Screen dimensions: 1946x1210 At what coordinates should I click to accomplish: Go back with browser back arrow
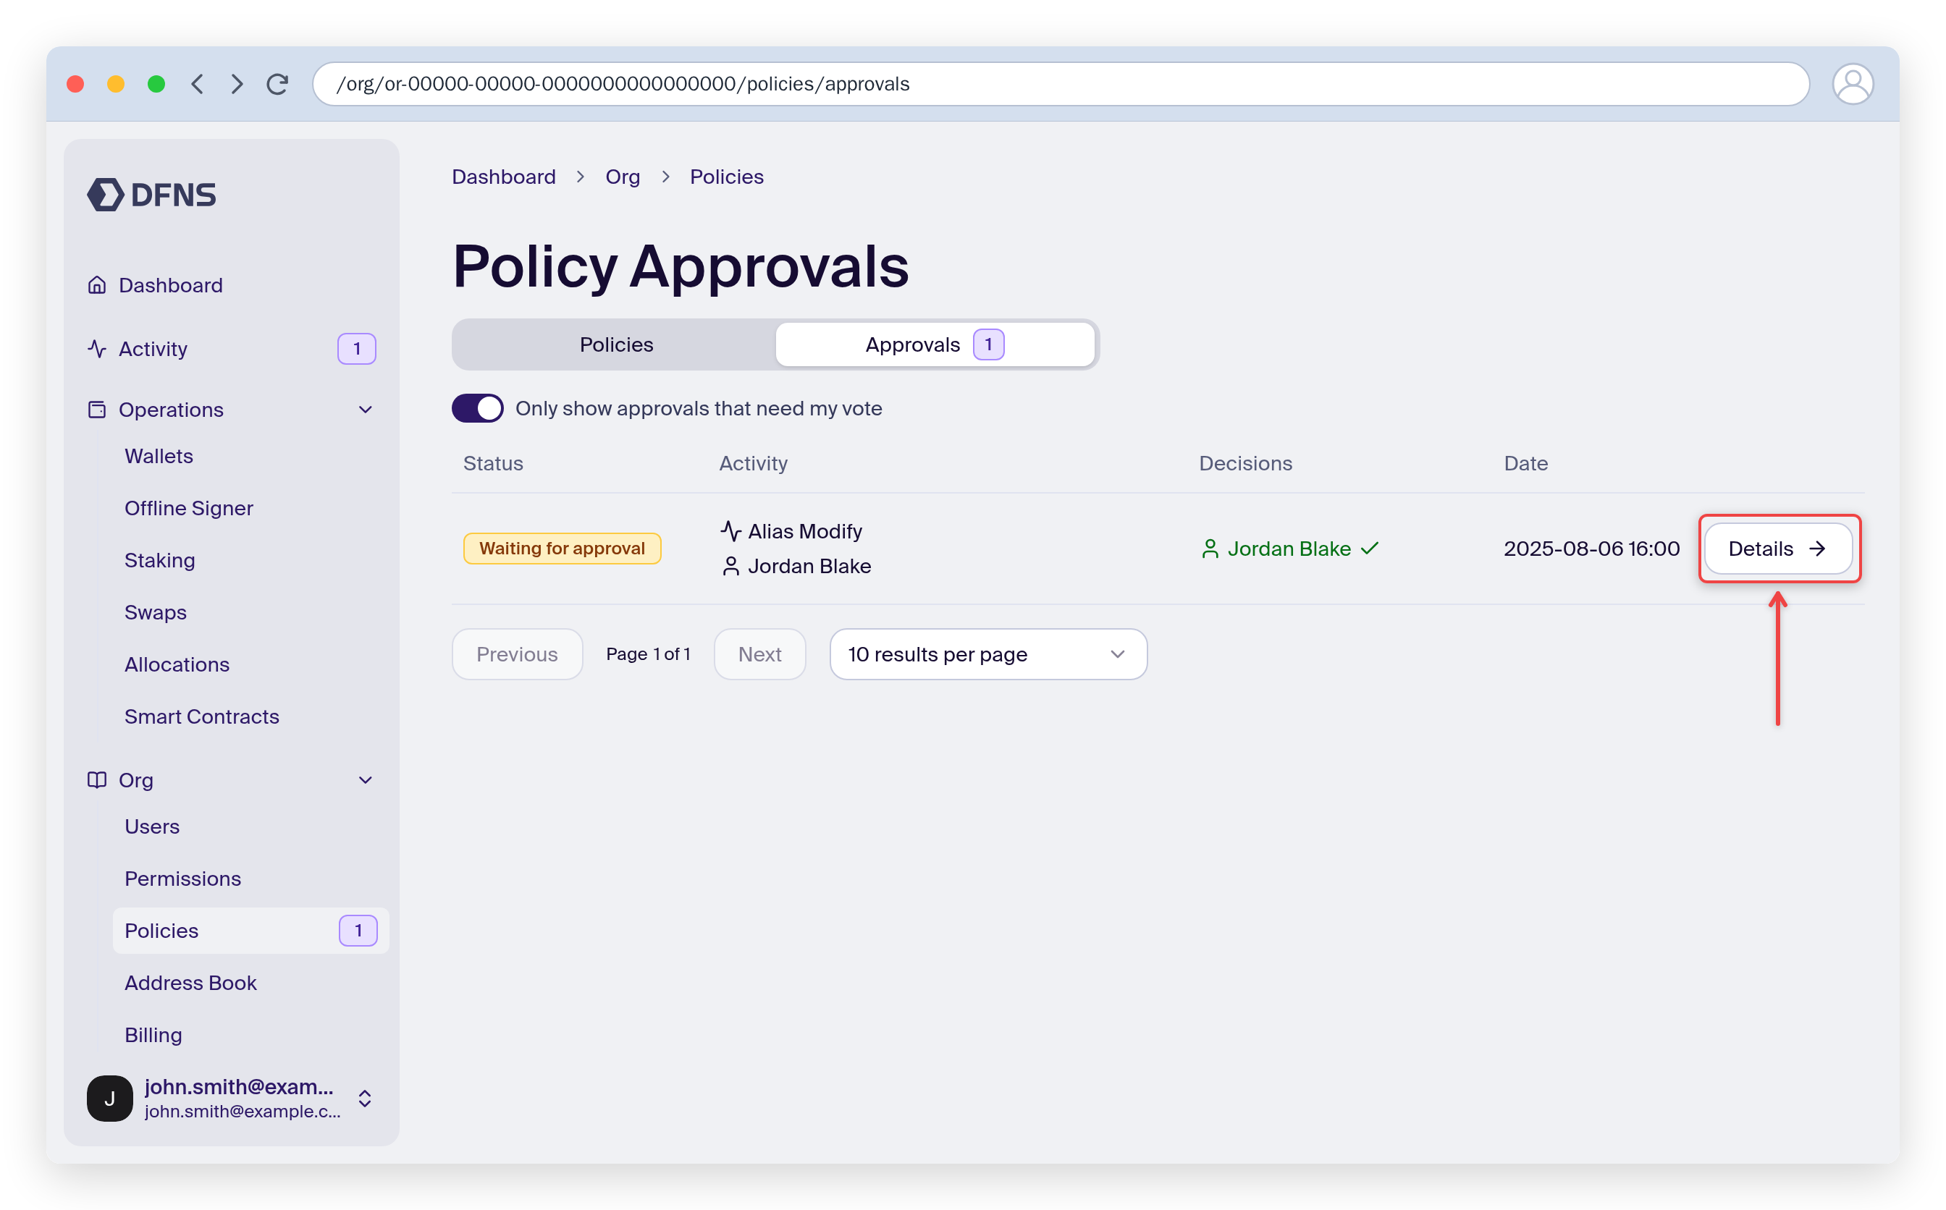tap(197, 84)
